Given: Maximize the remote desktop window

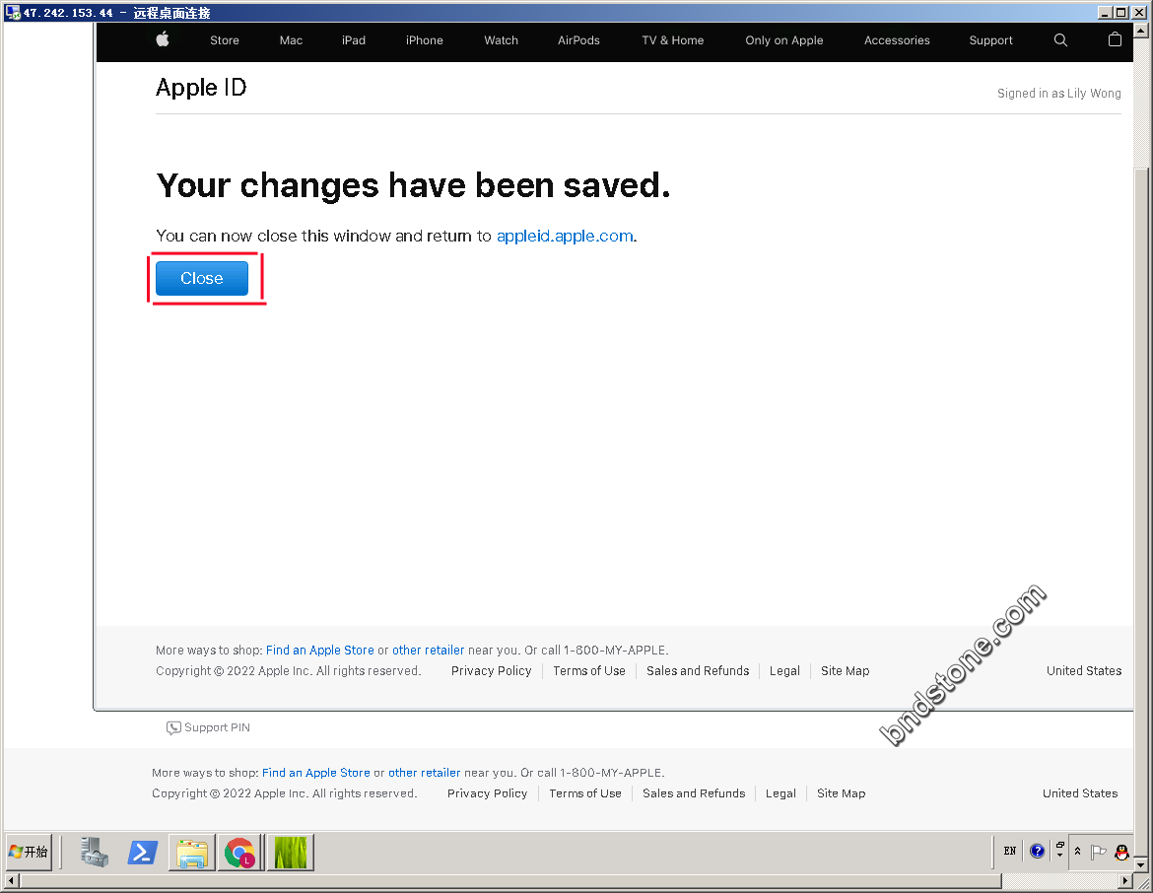Looking at the screenshot, I should (x=1120, y=13).
